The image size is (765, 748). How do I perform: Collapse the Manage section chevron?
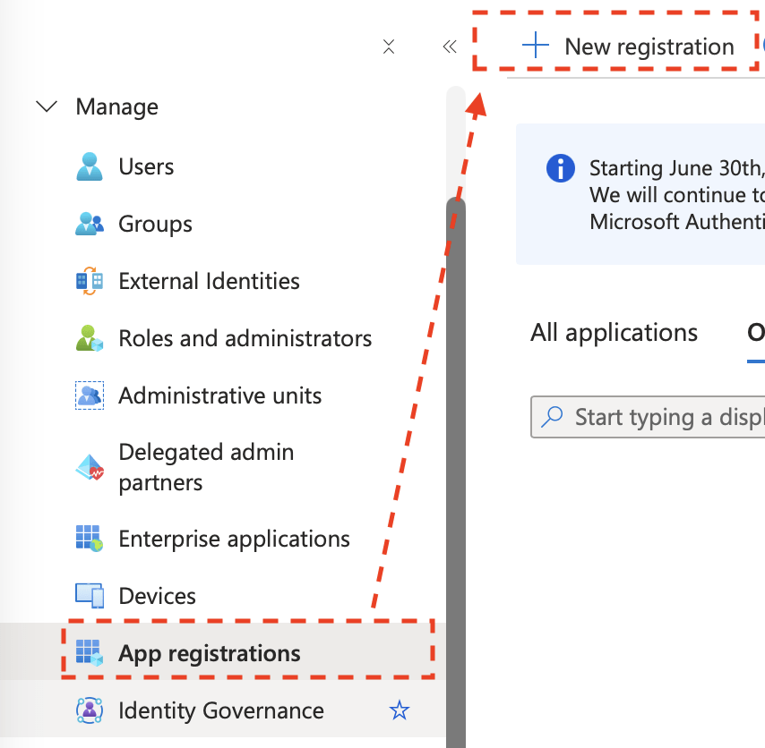click(x=46, y=106)
